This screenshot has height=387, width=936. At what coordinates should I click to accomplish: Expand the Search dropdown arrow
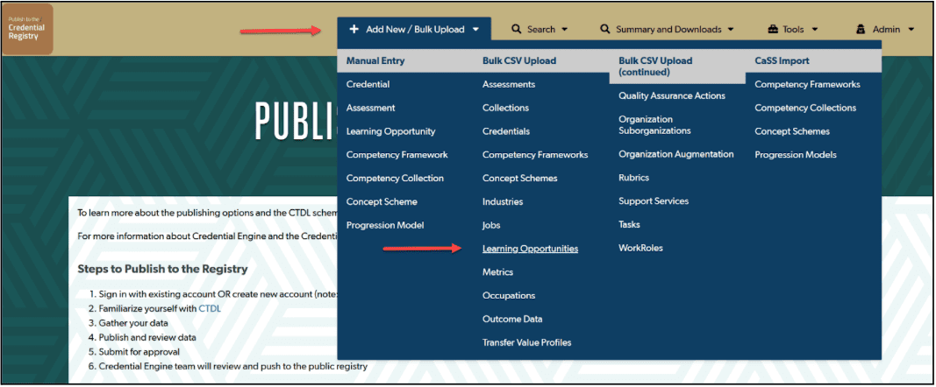point(564,29)
